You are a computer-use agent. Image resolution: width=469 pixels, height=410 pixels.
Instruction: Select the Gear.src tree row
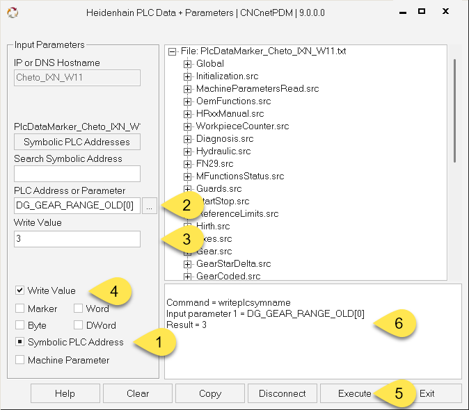[x=214, y=252]
